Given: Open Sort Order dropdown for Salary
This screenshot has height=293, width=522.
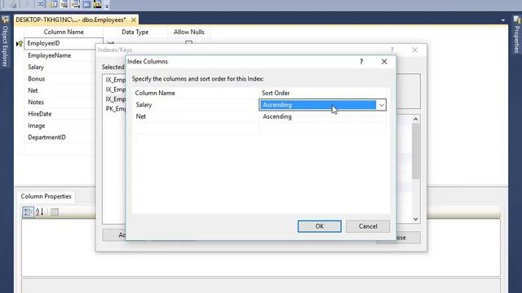Looking at the screenshot, I should click(382, 105).
